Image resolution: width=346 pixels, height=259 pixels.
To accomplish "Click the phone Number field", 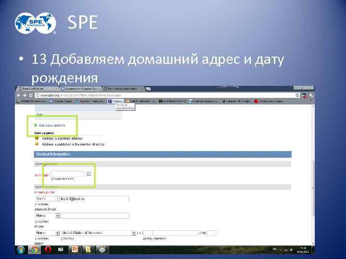I will [176, 233].
